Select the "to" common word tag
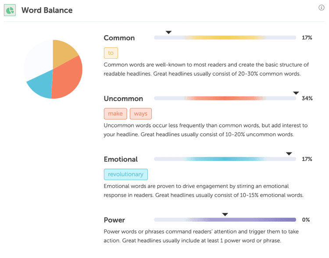 pyautogui.click(x=111, y=53)
